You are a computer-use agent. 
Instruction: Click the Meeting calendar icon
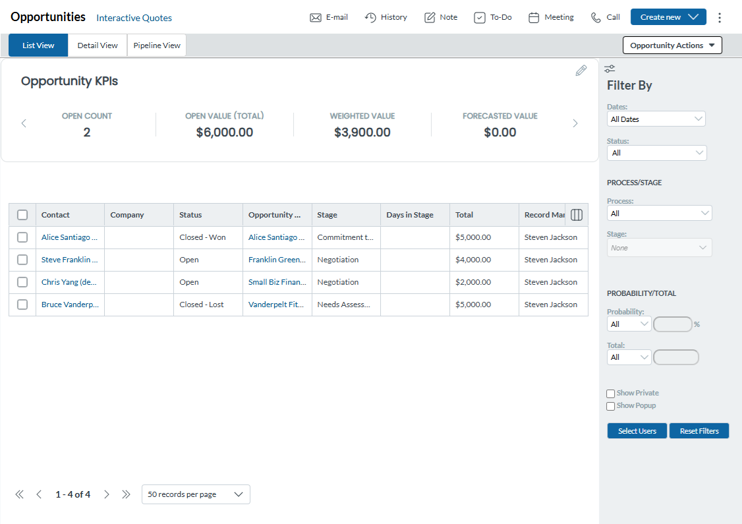pos(534,18)
